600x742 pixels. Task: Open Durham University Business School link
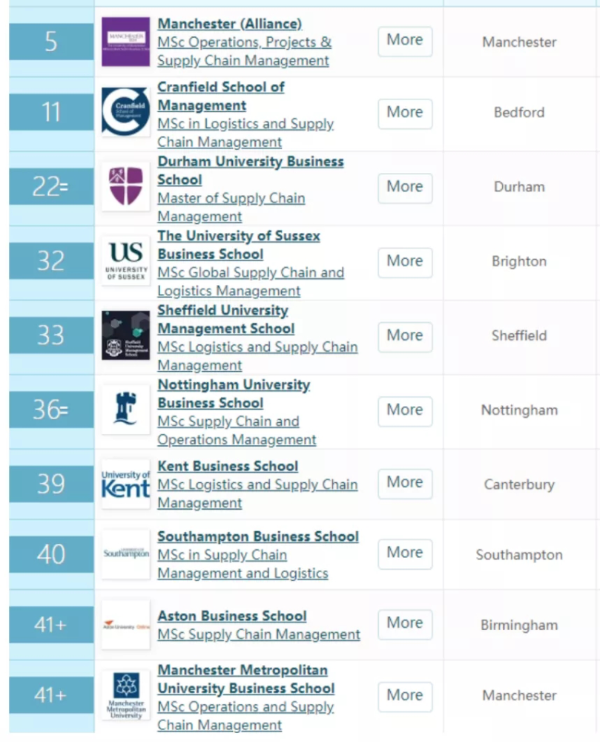pos(251,171)
